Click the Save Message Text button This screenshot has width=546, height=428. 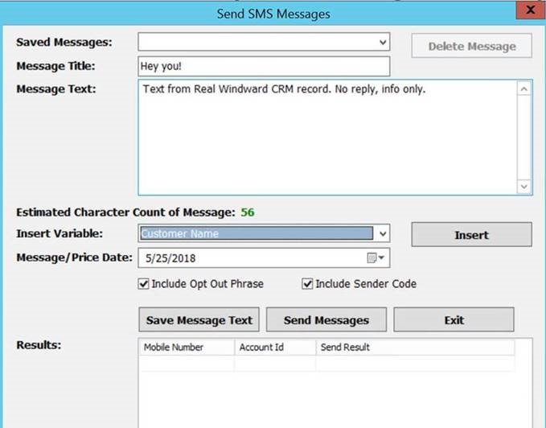199,319
